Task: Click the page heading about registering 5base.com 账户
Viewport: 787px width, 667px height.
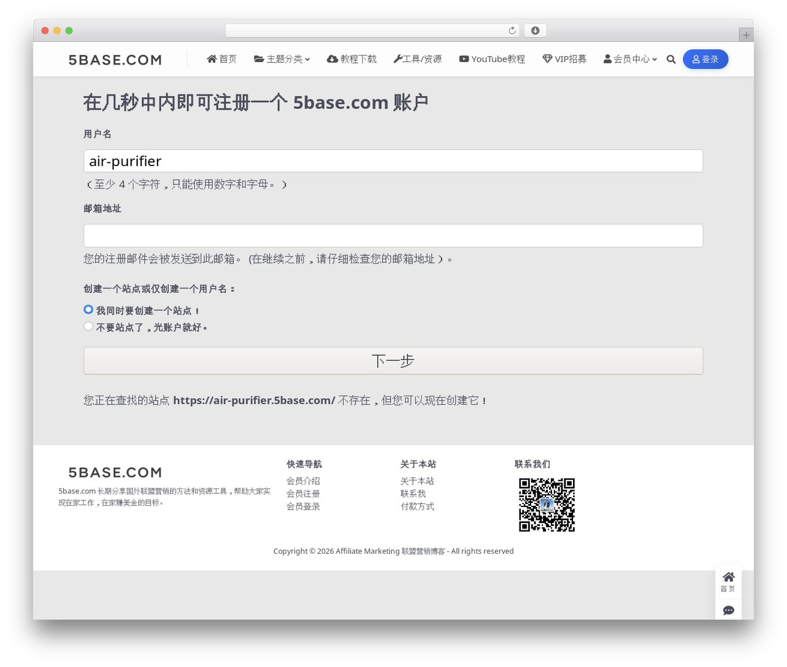Action: point(256,102)
